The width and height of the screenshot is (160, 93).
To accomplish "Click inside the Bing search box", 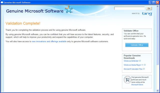I will (x=129, y=8).
